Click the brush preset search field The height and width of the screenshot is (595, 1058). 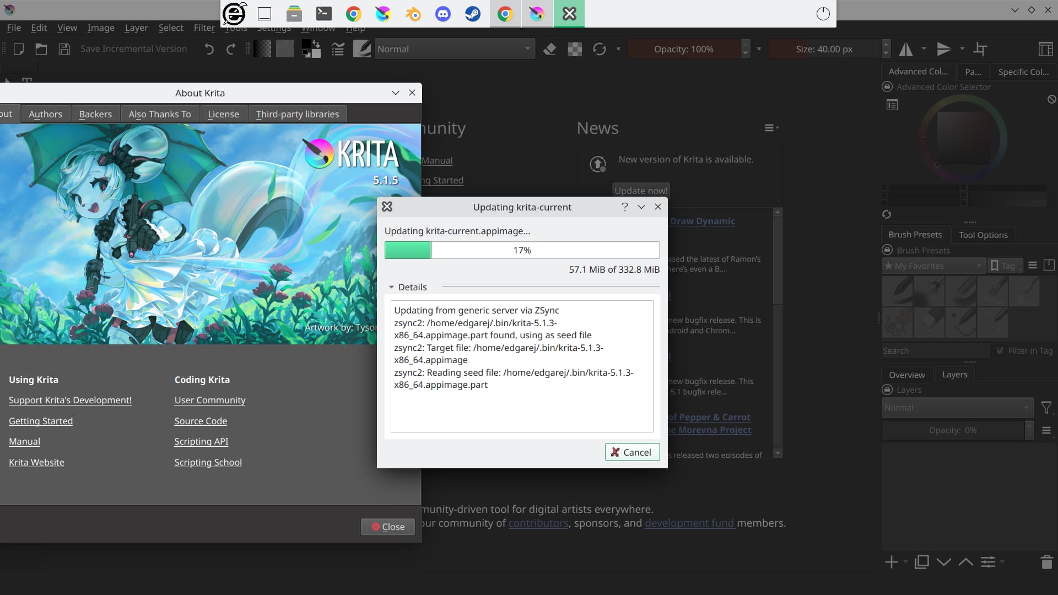[x=935, y=350]
